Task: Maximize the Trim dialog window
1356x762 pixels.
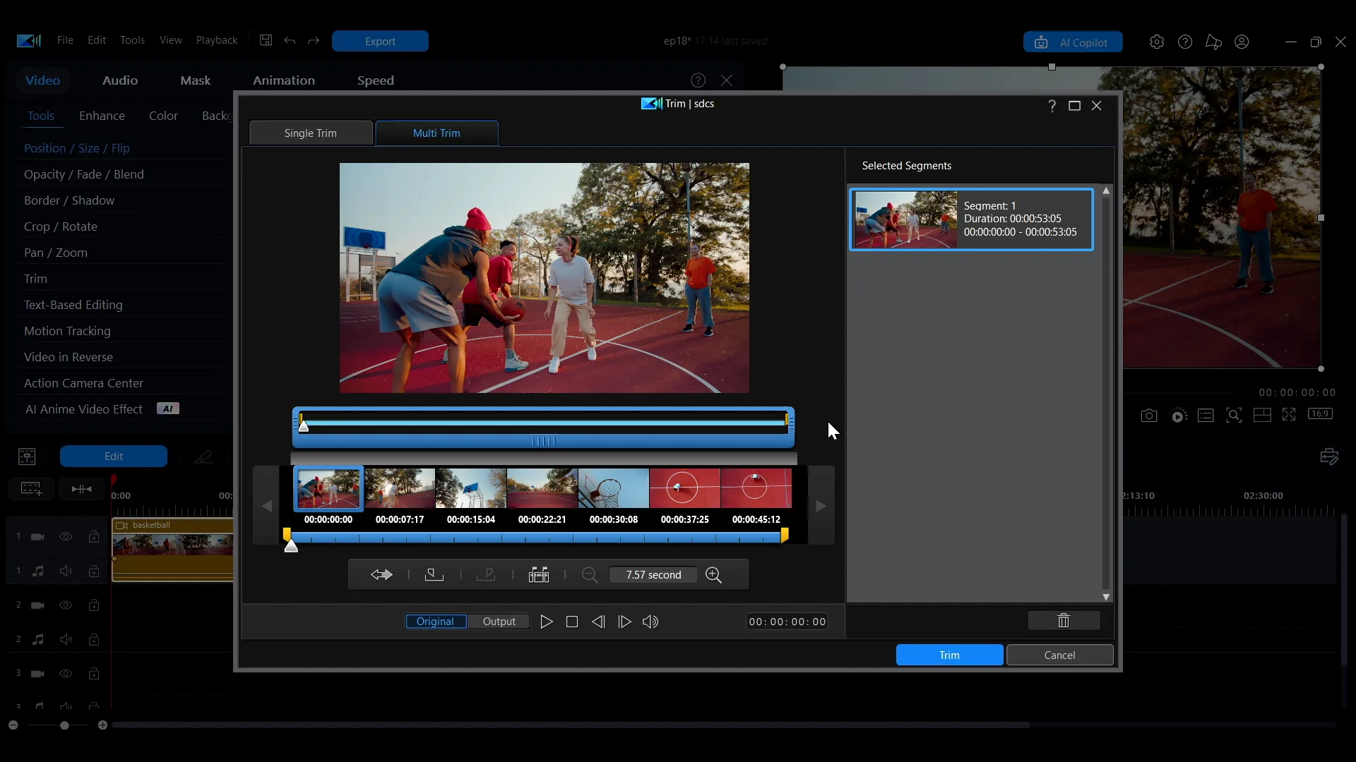Action: point(1075,106)
